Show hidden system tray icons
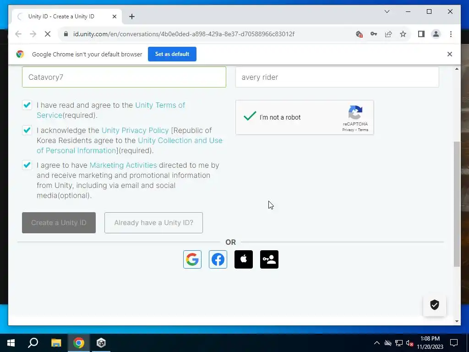 tap(377, 343)
